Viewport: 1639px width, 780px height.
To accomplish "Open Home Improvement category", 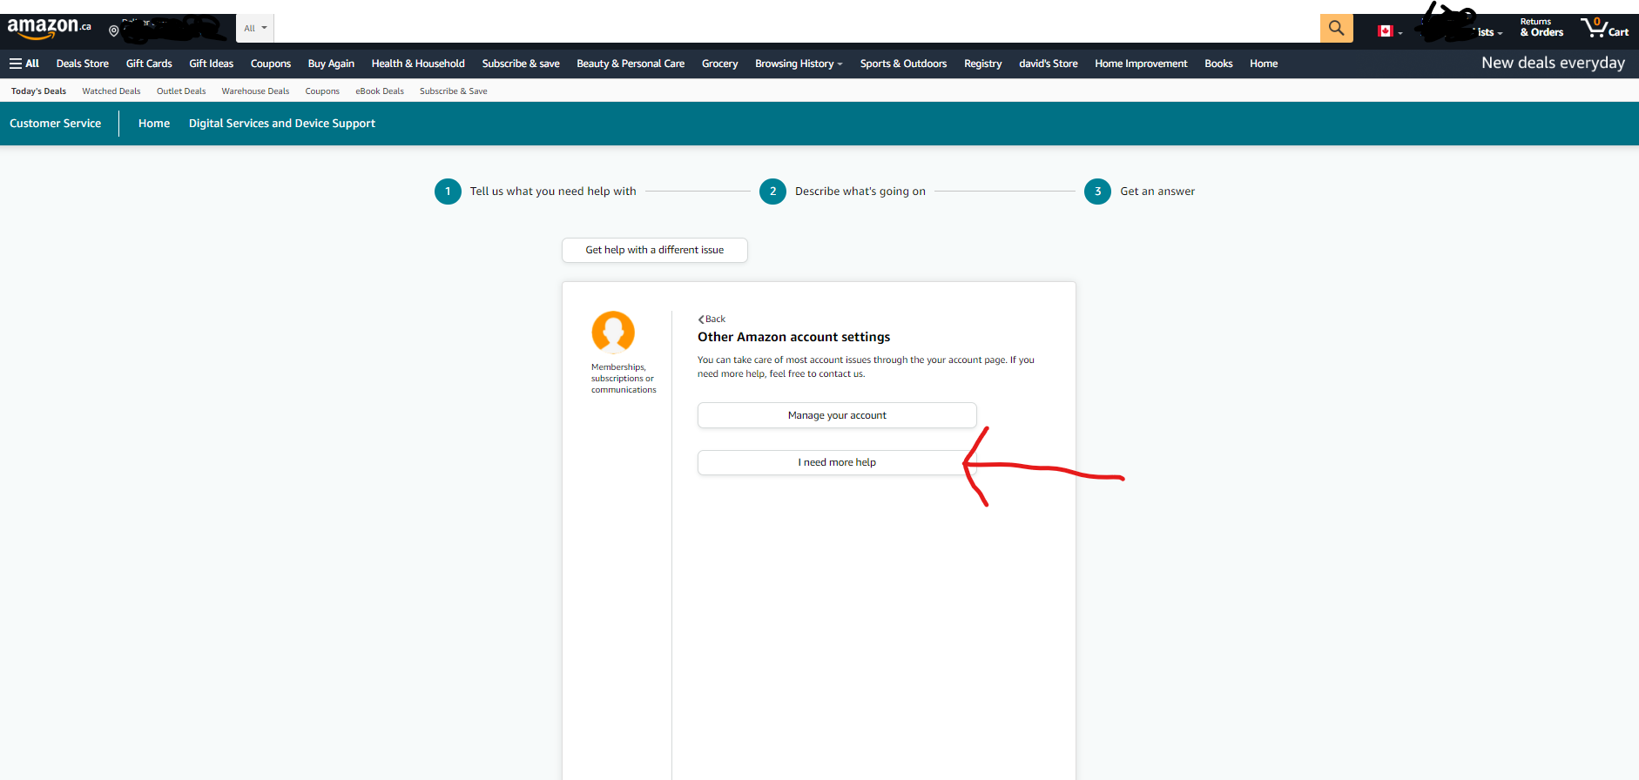I will [1141, 64].
